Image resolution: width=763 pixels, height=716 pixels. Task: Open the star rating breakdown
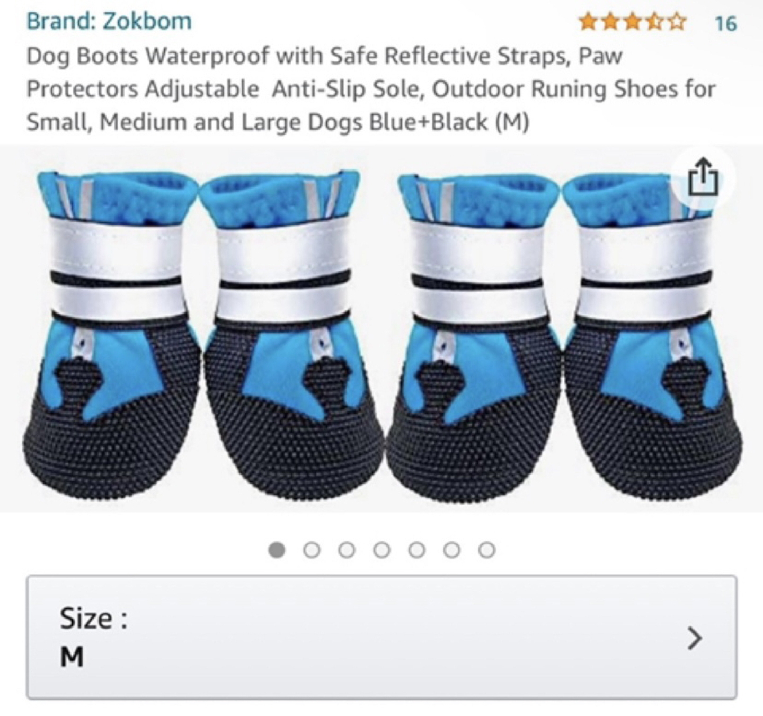click(632, 23)
